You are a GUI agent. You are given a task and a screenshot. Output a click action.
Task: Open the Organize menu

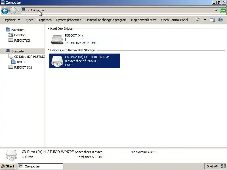coord(12,20)
